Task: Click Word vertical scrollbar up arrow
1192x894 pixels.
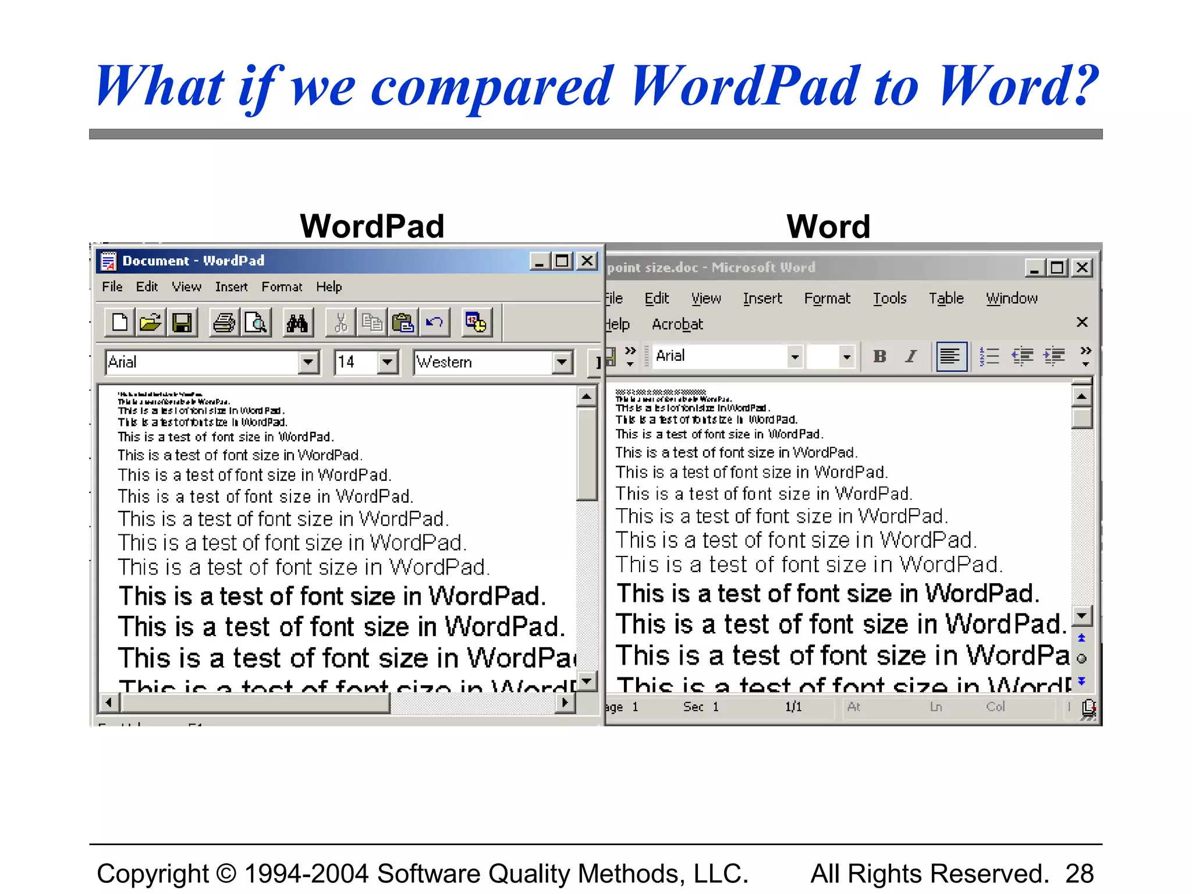Action: [1082, 397]
